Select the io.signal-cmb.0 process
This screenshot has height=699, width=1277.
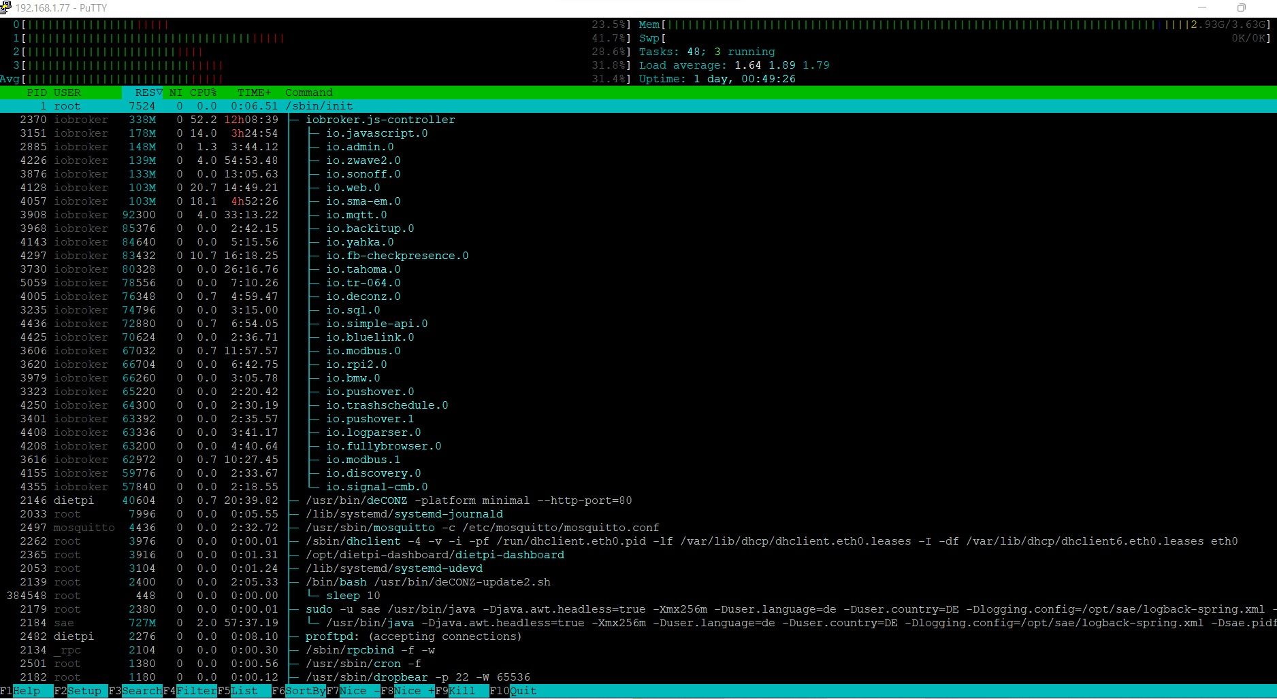pyautogui.click(x=638, y=487)
